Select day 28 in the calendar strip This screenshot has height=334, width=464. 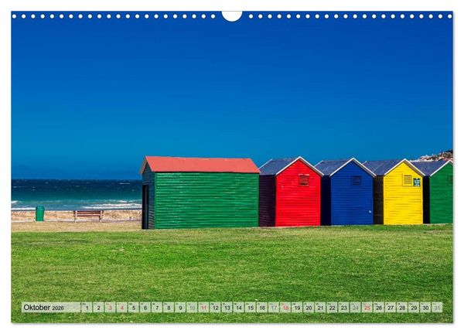coord(402,308)
